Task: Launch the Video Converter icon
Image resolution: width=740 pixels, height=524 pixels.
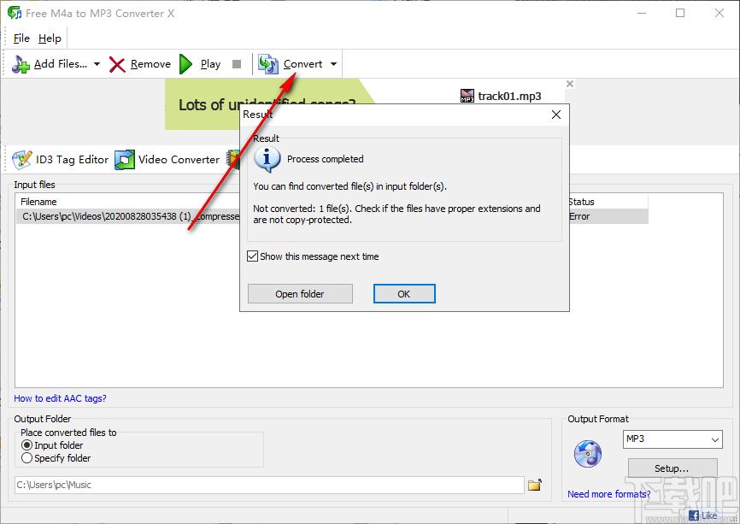Action: click(125, 159)
